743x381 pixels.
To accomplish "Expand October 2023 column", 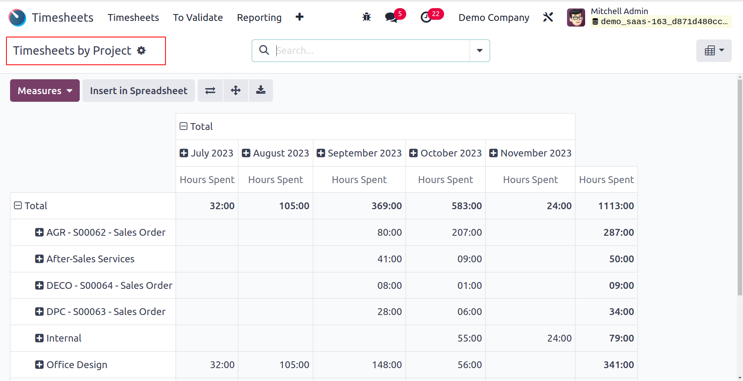I will 413,153.
